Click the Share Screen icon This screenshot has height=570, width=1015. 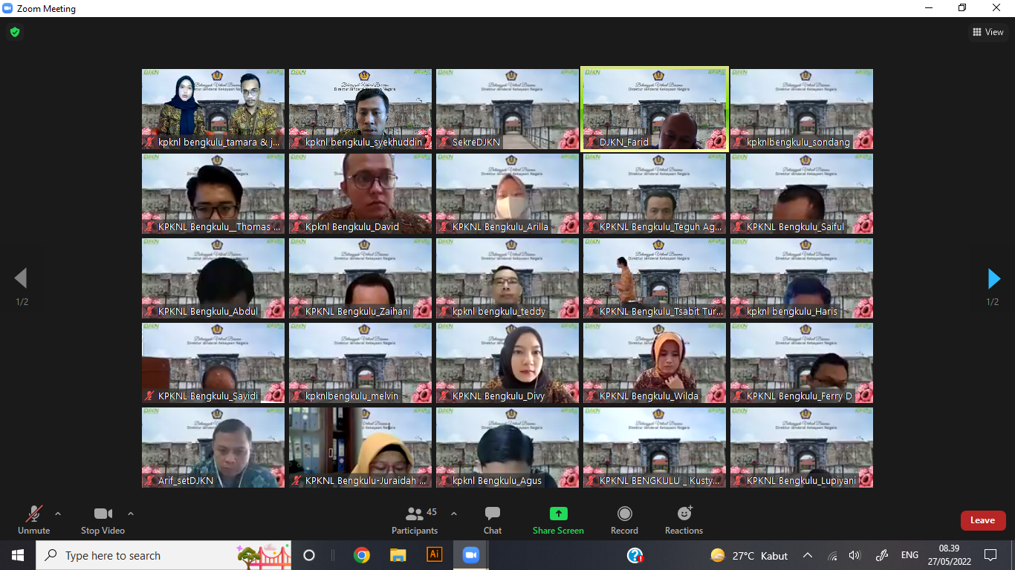point(558,514)
